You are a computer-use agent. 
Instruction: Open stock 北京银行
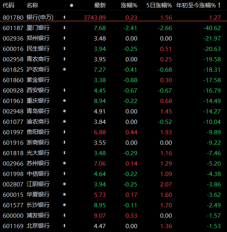(x=38, y=226)
